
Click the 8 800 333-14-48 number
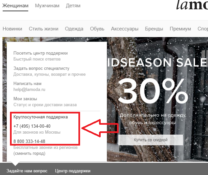coord(29,141)
